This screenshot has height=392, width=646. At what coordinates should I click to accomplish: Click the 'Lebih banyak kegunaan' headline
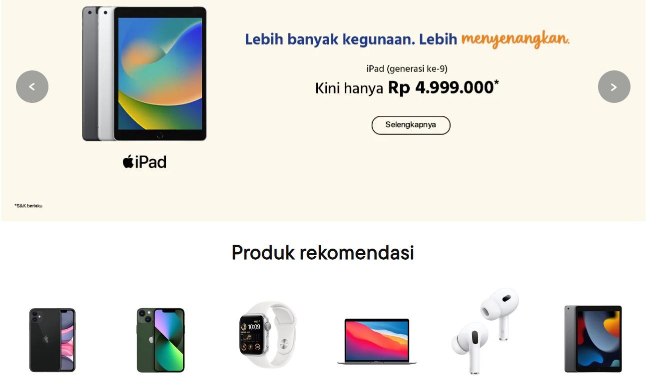coord(330,39)
